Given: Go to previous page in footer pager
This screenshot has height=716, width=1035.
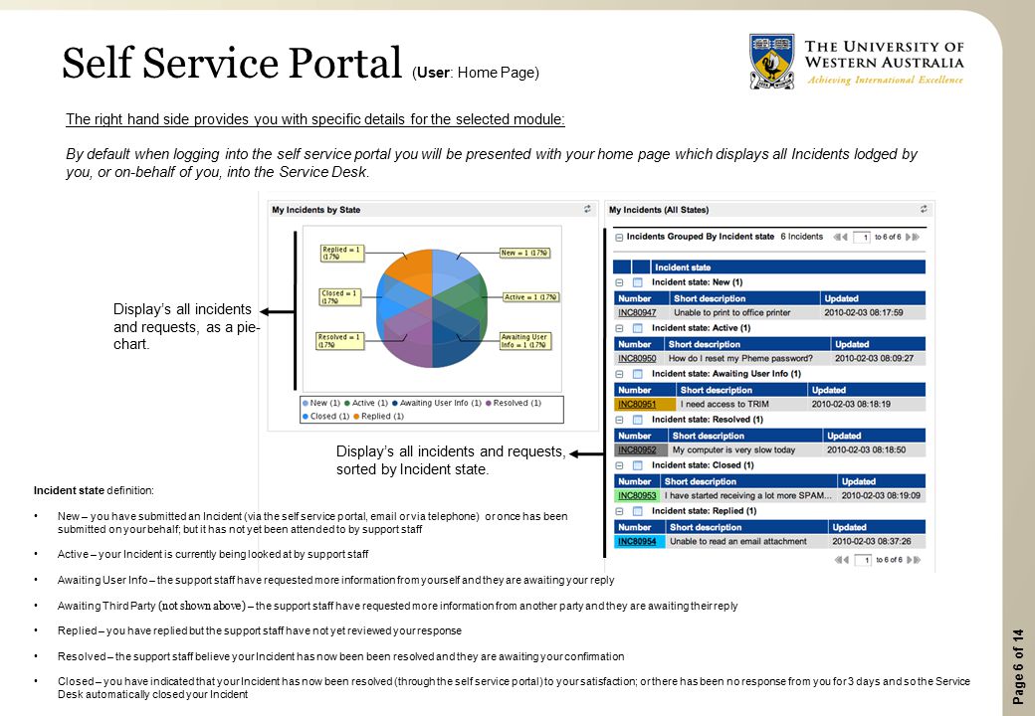Looking at the screenshot, I should [846, 560].
